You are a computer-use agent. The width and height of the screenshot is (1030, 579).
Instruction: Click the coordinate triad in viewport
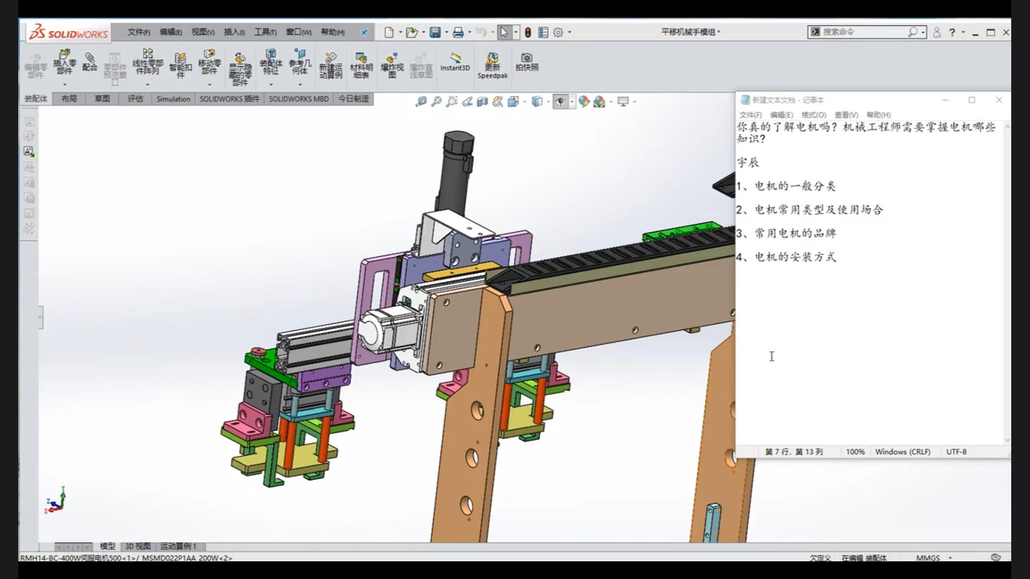click(55, 500)
